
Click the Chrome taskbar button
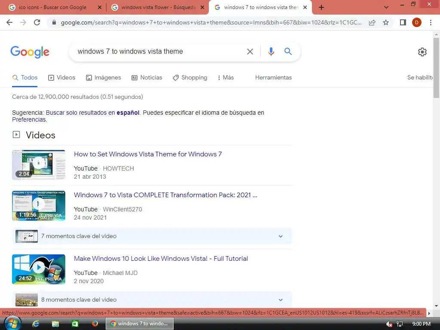click(x=140, y=324)
